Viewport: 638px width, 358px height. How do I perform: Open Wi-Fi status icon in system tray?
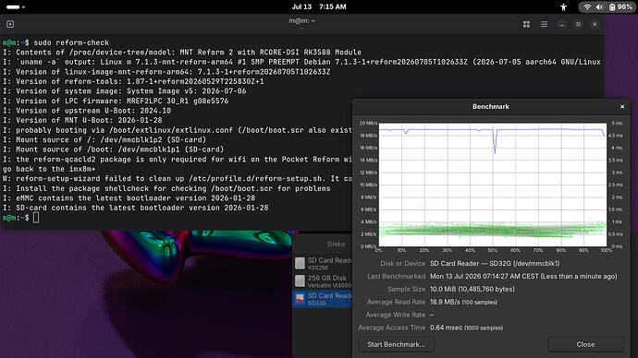[587, 6]
